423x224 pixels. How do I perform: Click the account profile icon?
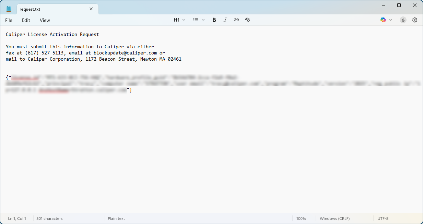tap(403, 20)
